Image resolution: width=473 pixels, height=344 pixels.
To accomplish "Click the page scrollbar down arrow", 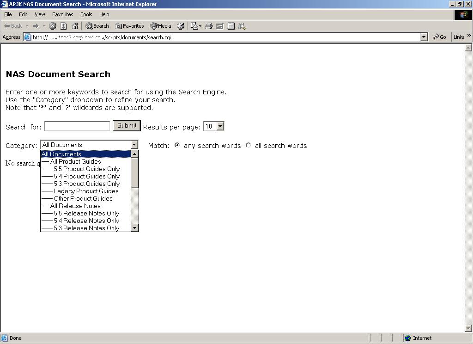I will click(x=468, y=328).
